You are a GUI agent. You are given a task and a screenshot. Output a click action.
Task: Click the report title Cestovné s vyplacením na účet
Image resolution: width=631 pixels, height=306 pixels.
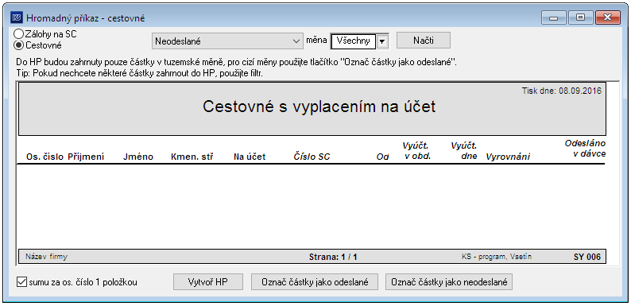319,107
